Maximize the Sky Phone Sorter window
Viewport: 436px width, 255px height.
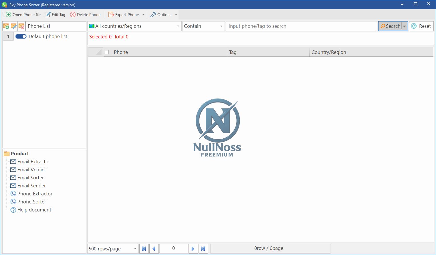point(415,4)
